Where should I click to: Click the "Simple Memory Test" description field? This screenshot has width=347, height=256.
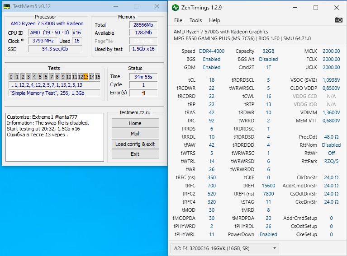click(x=54, y=93)
